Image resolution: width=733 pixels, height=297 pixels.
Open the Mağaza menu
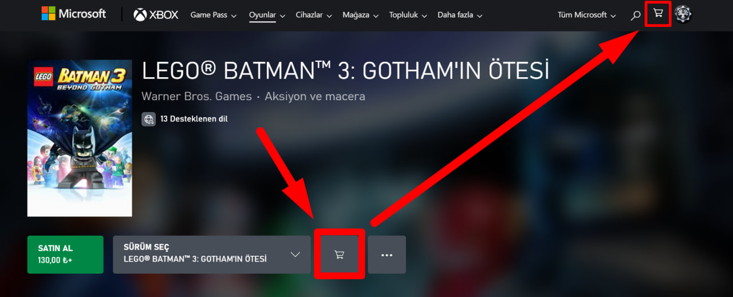[360, 15]
